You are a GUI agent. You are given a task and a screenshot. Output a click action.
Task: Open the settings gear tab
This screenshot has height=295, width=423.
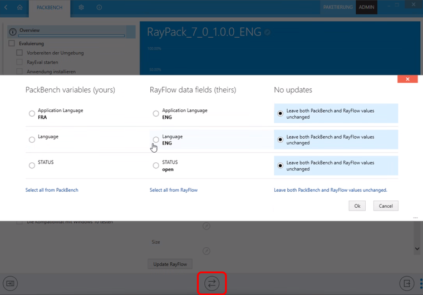(81, 7)
